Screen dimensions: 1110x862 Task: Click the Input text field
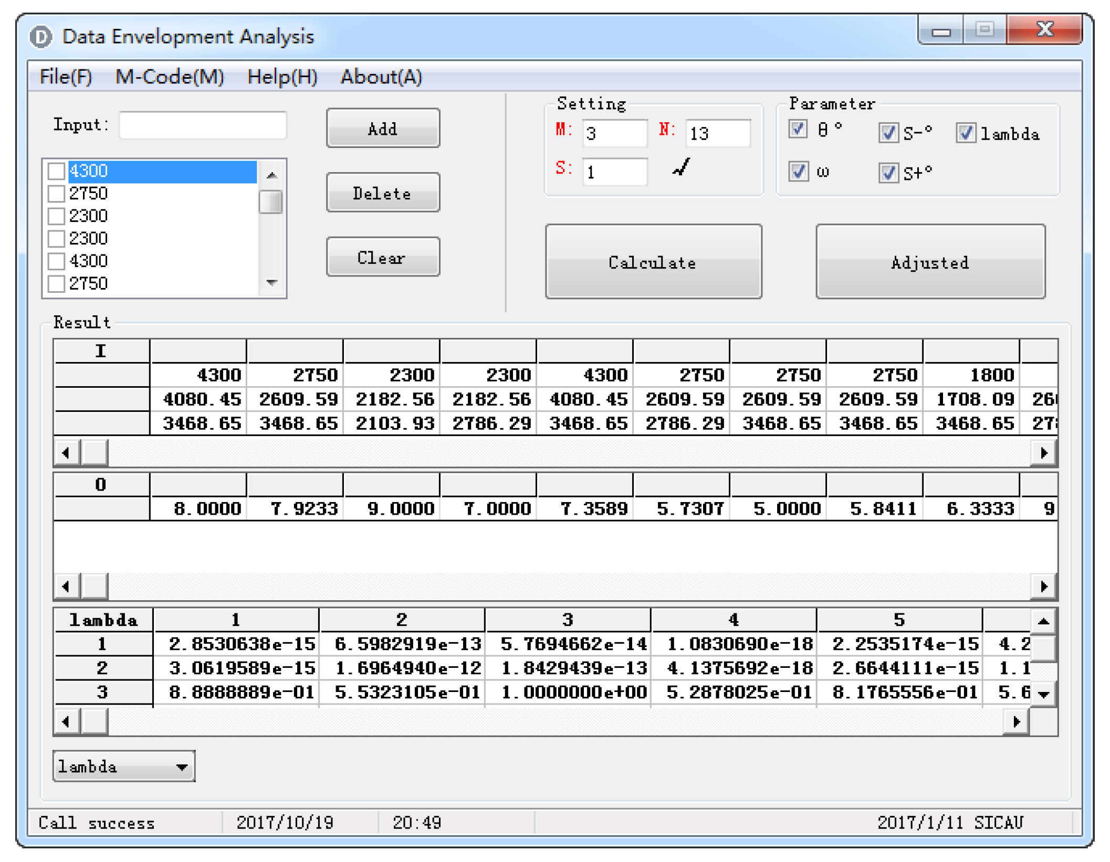pyautogui.click(x=203, y=125)
